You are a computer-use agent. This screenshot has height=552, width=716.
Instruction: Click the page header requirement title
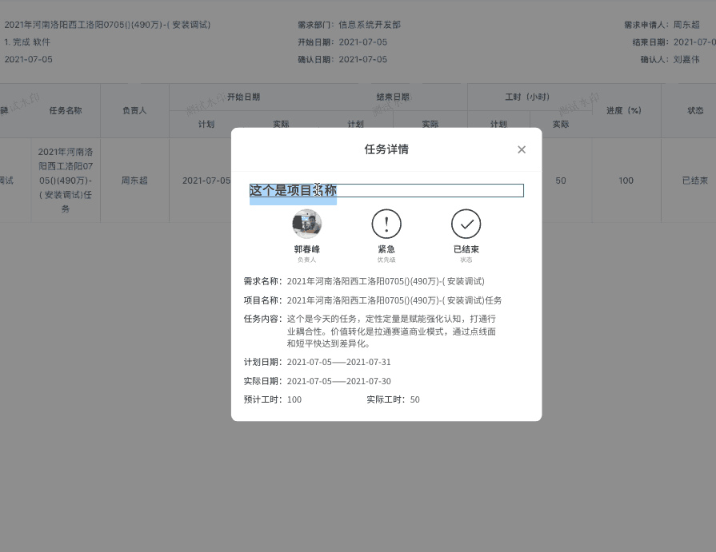pos(107,25)
